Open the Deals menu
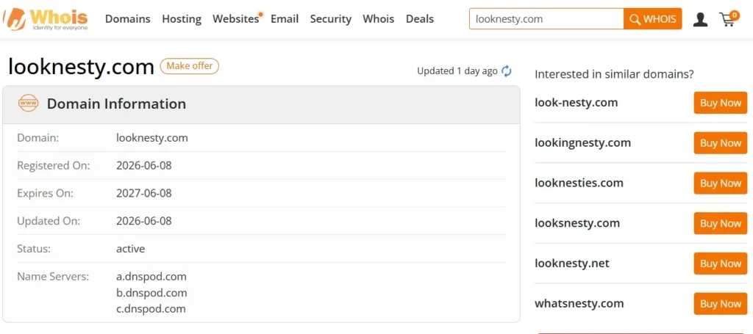 click(x=420, y=19)
